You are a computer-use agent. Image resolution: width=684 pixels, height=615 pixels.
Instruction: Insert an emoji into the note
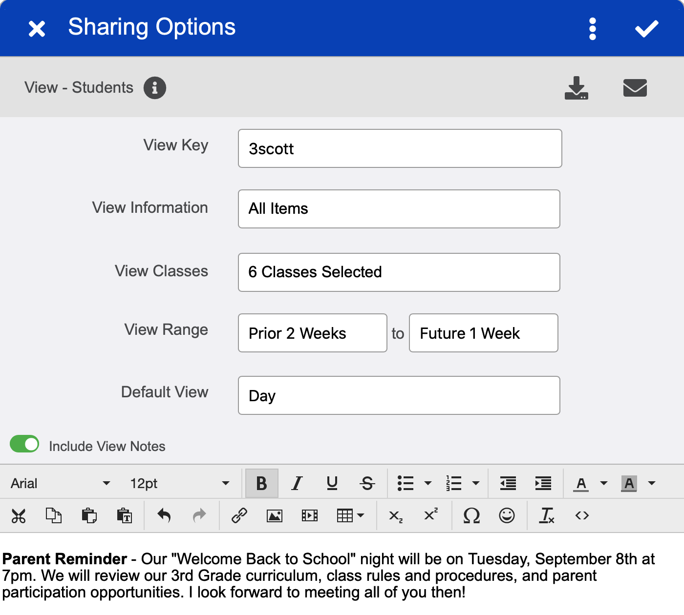(508, 515)
